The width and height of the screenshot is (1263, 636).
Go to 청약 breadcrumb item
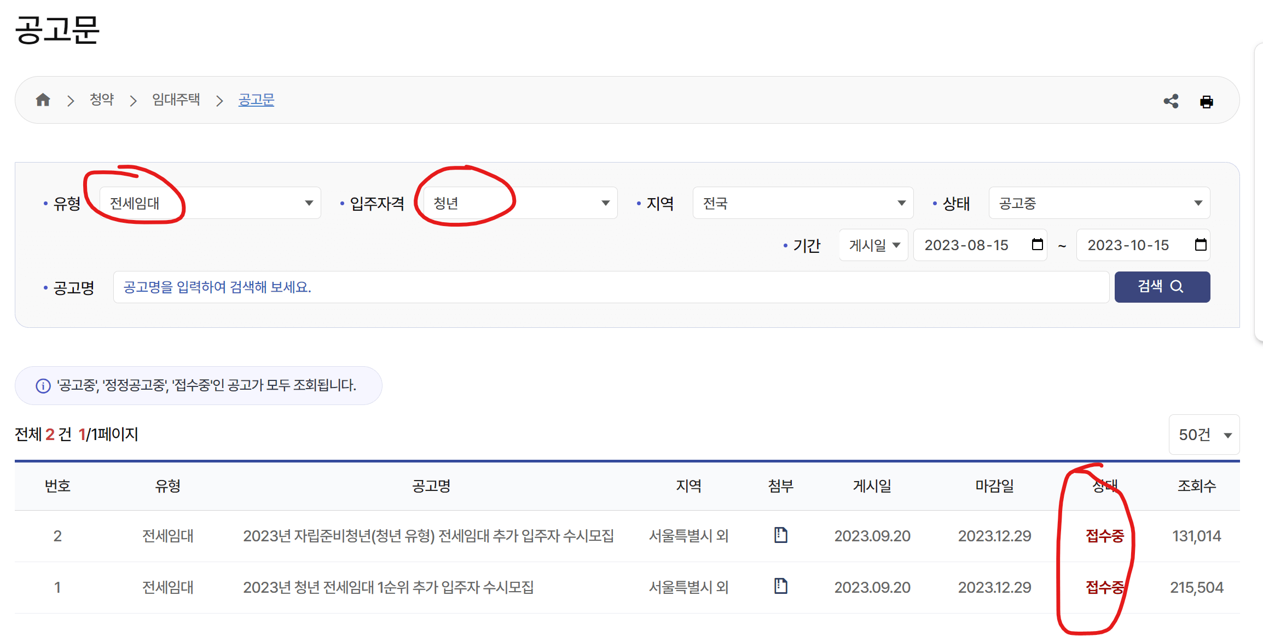102,100
